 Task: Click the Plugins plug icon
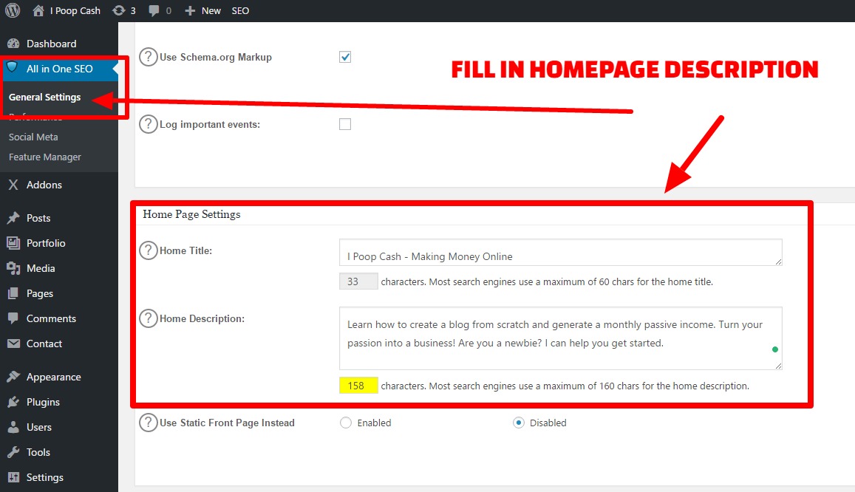click(x=13, y=402)
